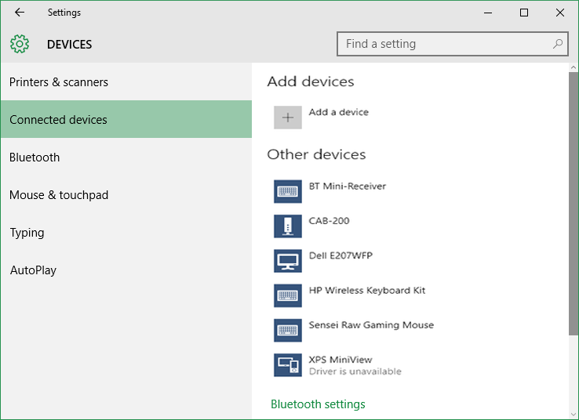The height and width of the screenshot is (420, 579).
Task: Open the Bluetooth settings link
Action: pos(318,404)
